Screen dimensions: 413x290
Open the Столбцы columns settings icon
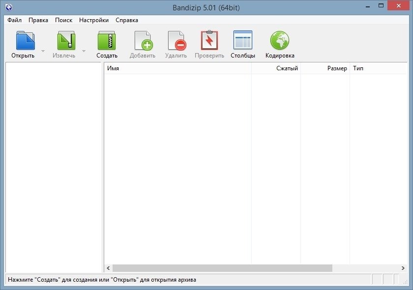243,40
